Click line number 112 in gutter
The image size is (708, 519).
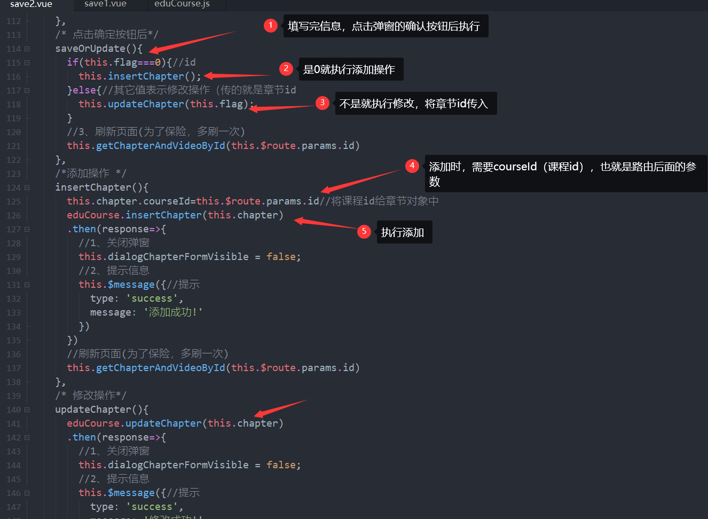14,21
